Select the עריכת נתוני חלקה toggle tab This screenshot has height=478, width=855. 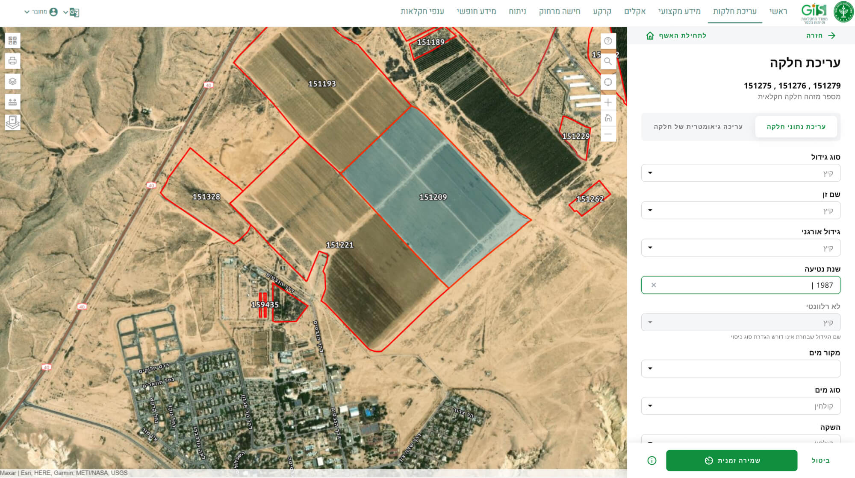point(796,127)
